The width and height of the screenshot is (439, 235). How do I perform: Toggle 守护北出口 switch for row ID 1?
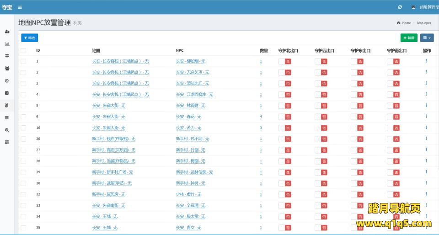pos(284,61)
